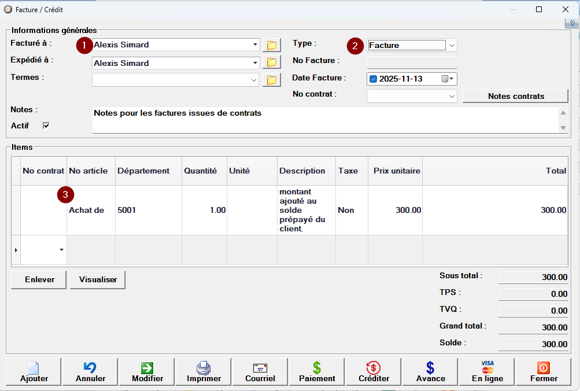The image size is (580, 391).
Task: Pay En ligne with credit card icon
Action: point(487,372)
